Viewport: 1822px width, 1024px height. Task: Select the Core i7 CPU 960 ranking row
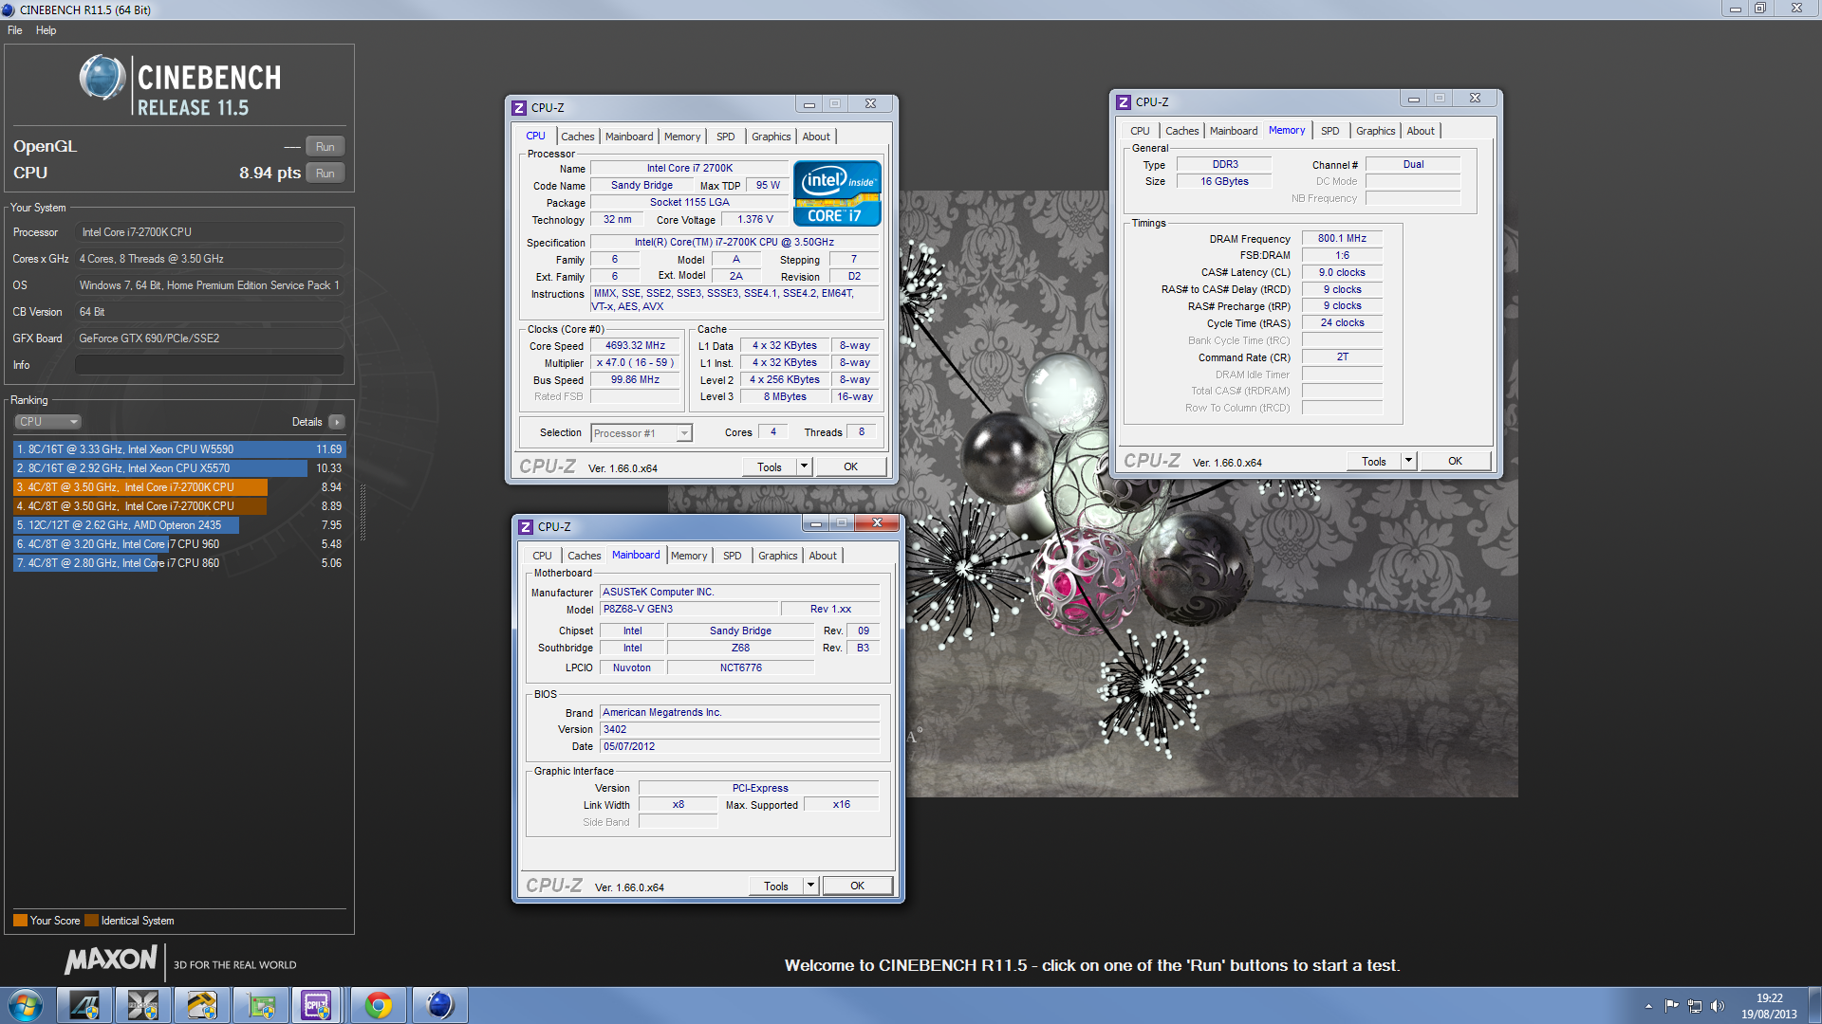point(178,544)
